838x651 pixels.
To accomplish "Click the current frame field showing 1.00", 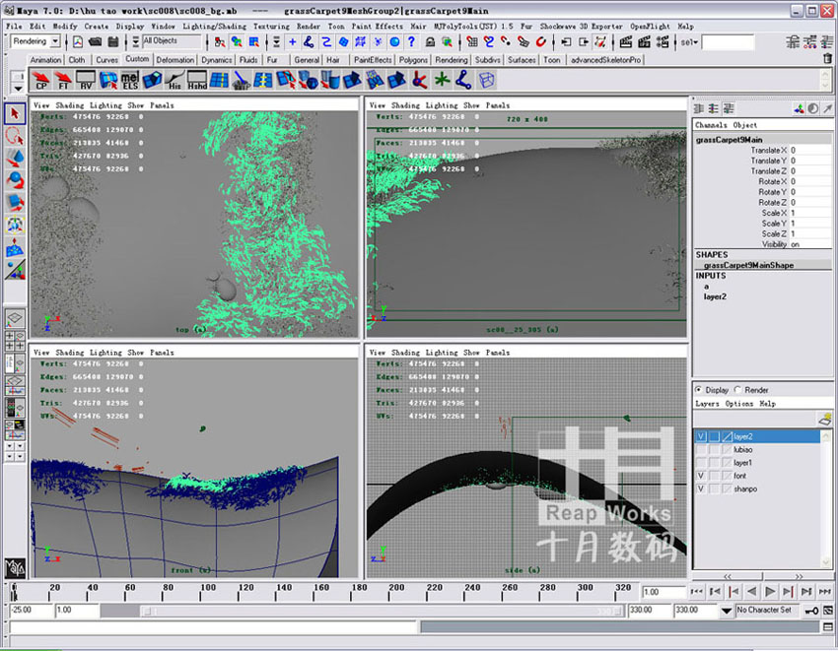I will (663, 592).
